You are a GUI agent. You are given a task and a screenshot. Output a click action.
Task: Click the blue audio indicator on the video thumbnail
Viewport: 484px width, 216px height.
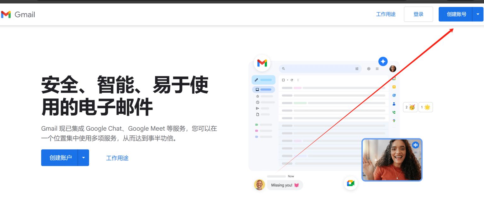coord(415,145)
